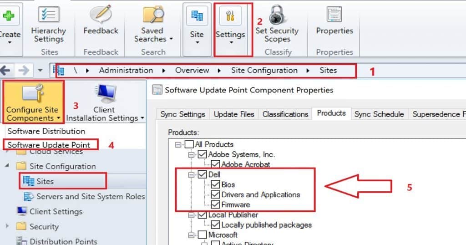Click Servers and Site System Roles icon
Screen dimensions: 466x245
point(29,196)
